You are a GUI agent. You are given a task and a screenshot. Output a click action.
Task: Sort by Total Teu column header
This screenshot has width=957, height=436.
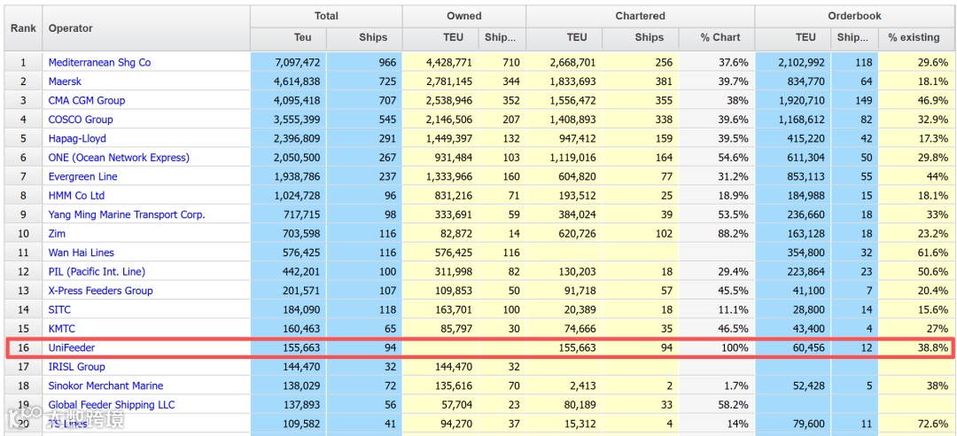[x=289, y=38]
